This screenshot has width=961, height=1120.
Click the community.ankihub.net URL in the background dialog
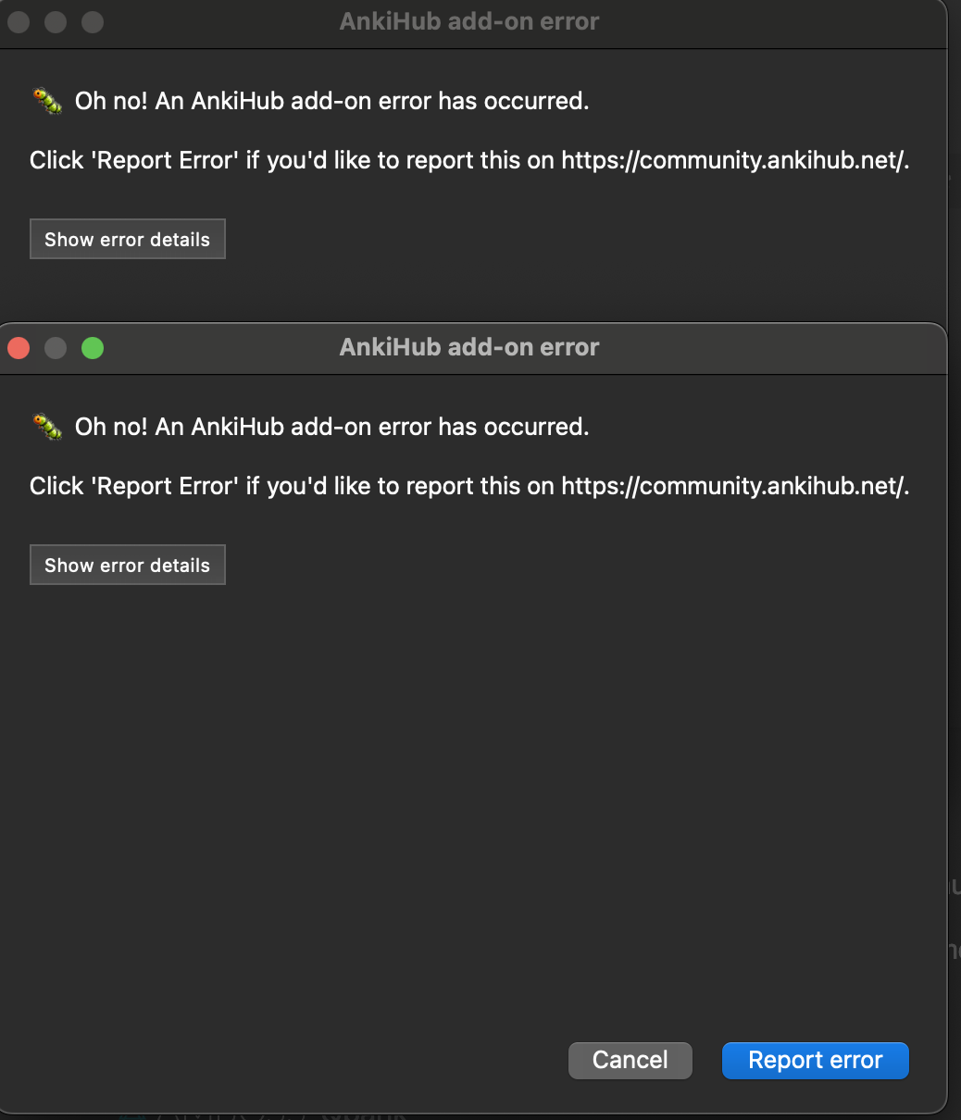click(x=734, y=160)
